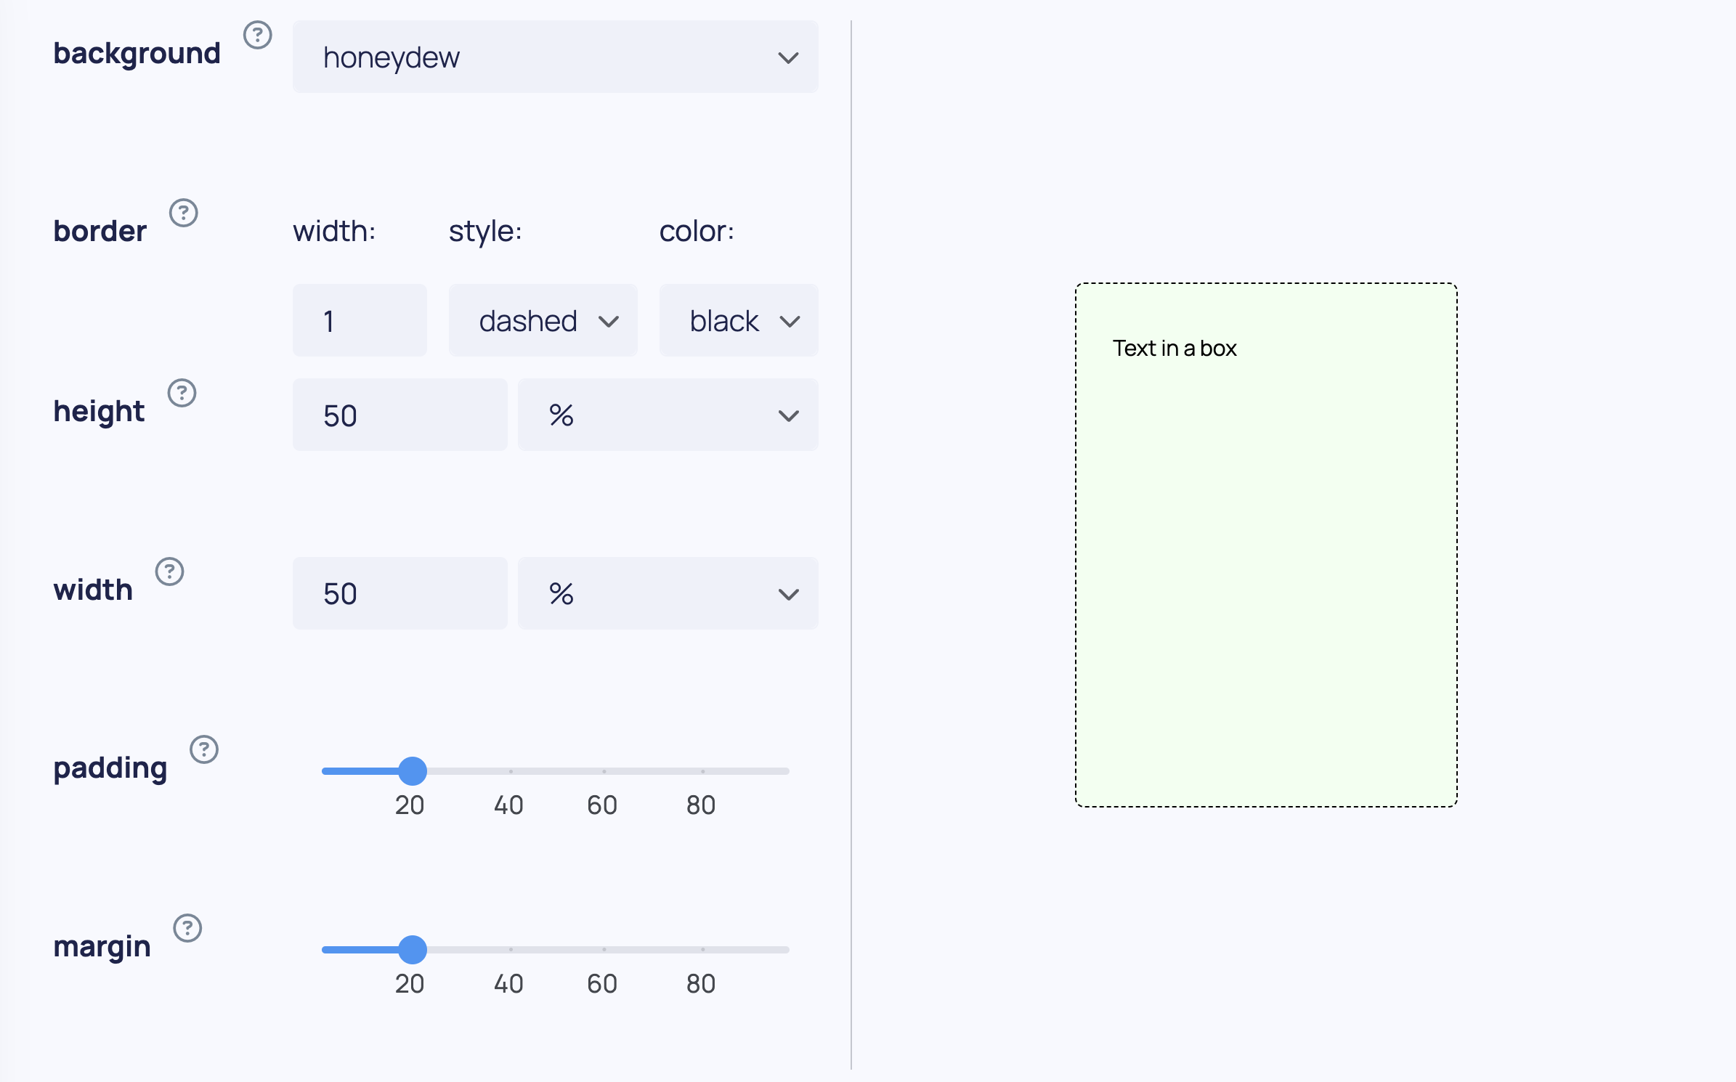This screenshot has width=1736, height=1082.
Task: Change border style from dashed
Action: (x=542, y=319)
